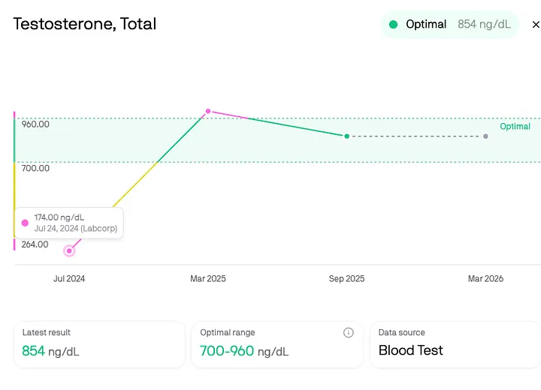Click the green segment of the range bar

point(14,139)
